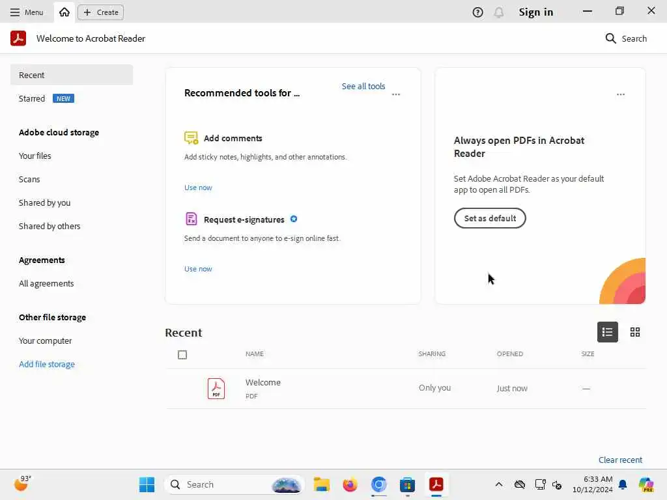
Task: Click the SHARING column header
Action: (432, 354)
